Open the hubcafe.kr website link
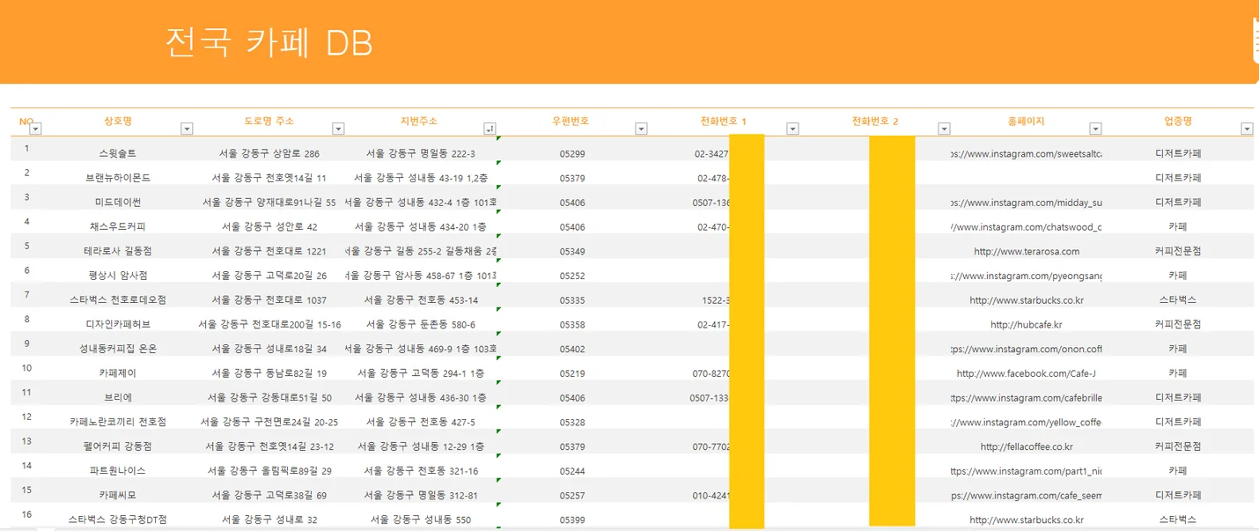The image size is (1259, 531). (x=1026, y=324)
